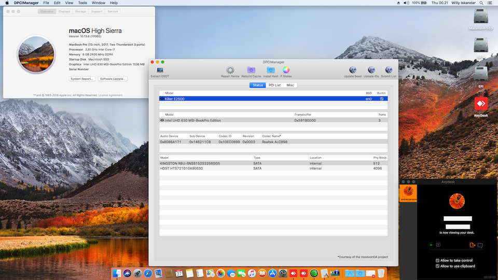The image size is (498, 280).
Task: Click the Update Seed globe icon
Action: [x=353, y=70]
